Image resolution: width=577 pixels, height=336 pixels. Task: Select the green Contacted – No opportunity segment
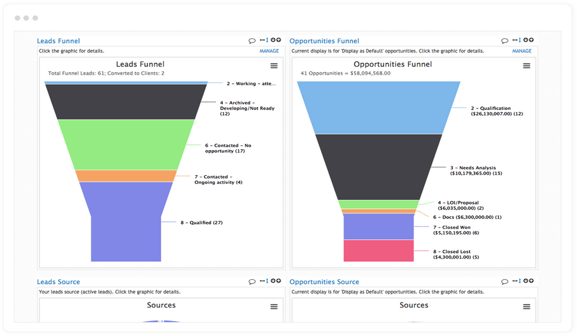click(x=126, y=145)
